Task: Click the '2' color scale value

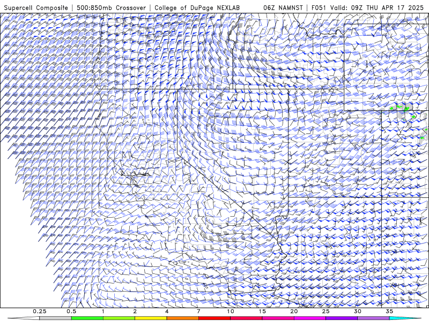Action: pos(135,311)
